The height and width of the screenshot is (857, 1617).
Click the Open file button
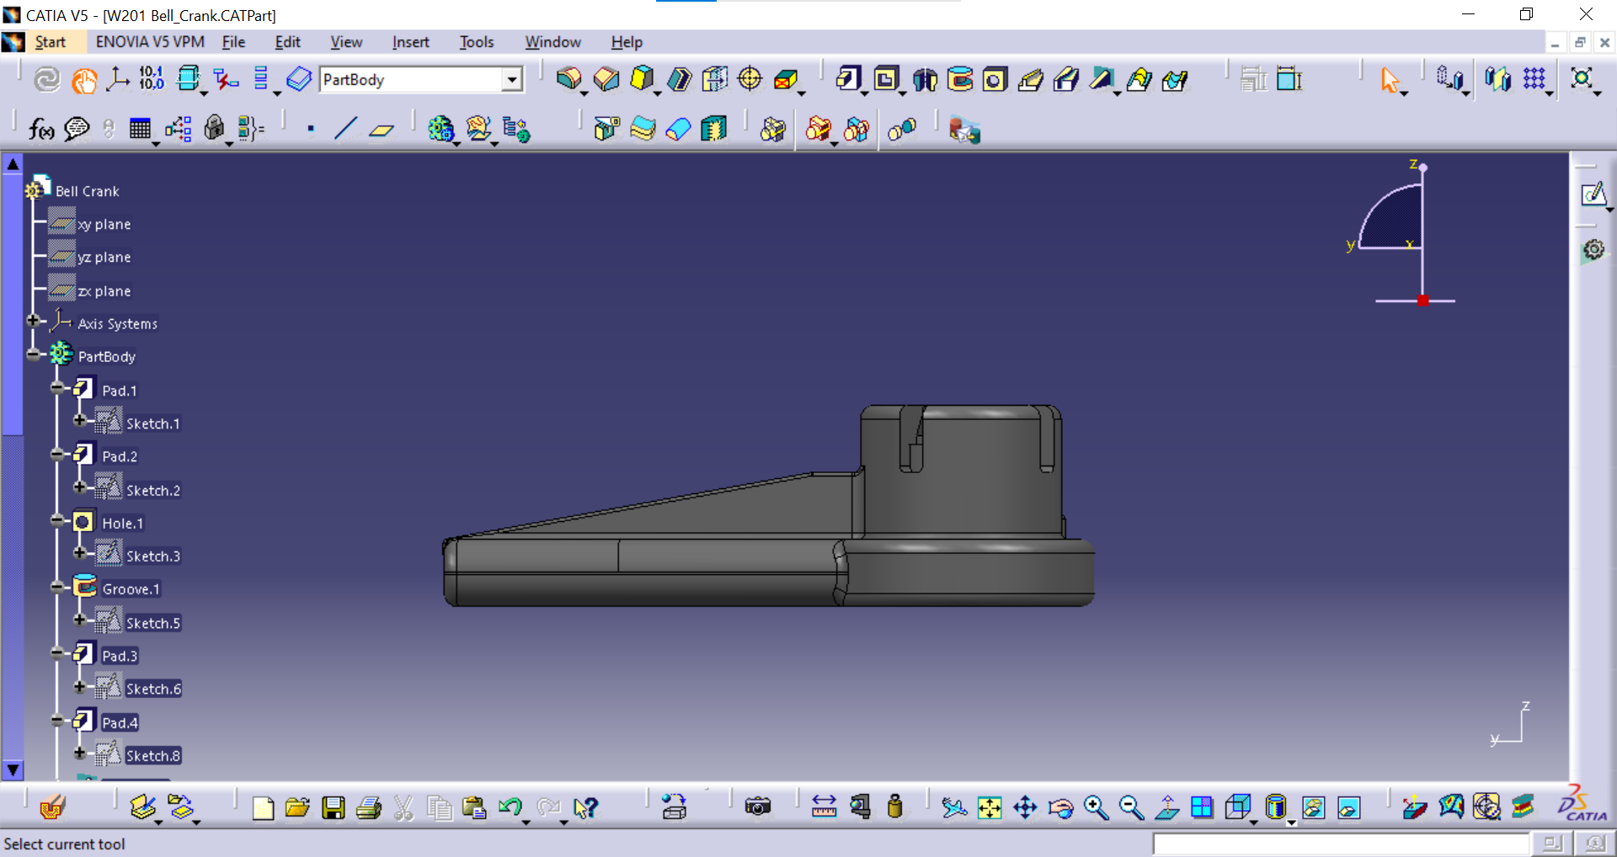point(297,807)
